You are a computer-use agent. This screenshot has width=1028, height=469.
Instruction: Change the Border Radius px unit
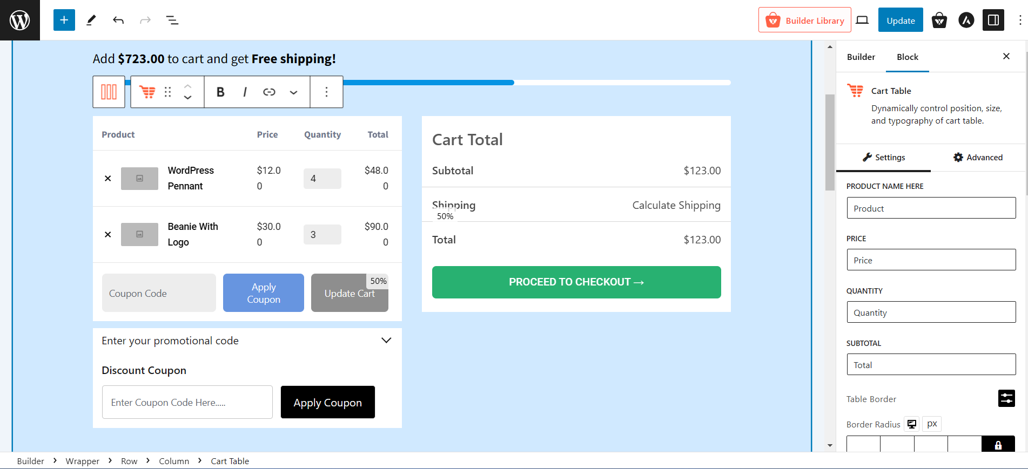pos(932,424)
